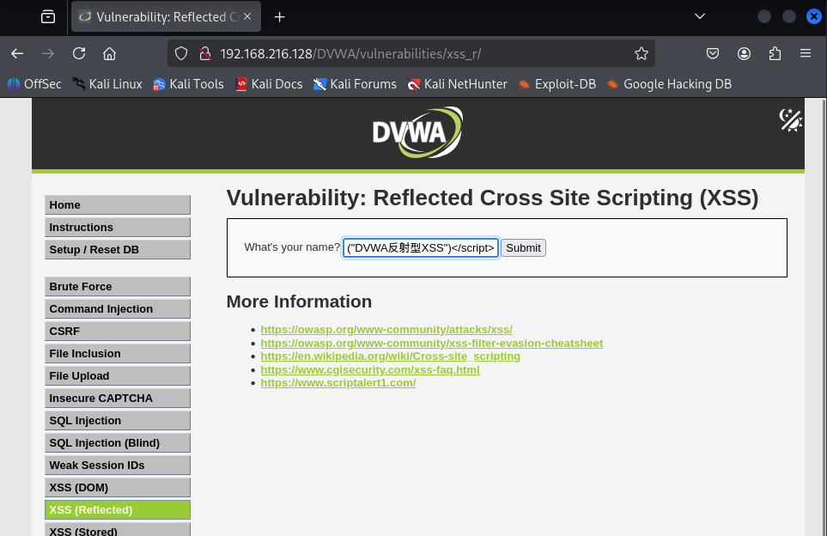The width and height of the screenshot is (827, 536).
Task: Click the browser Back arrow
Action: pyautogui.click(x=17, y=53)
